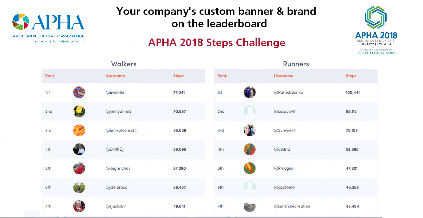Click the avatar of walker @Evele3n
Image resolution: width=423 pixels, height=218 pixels.
[79, 92]
